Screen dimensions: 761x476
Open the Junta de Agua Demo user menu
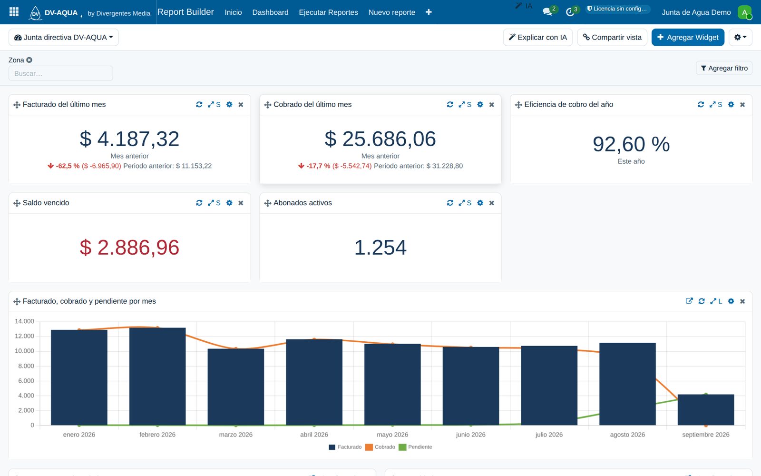706,12
